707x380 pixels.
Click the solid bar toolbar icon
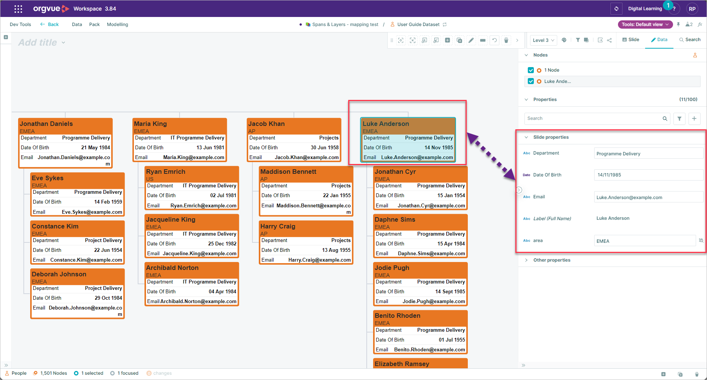(483, 40)
